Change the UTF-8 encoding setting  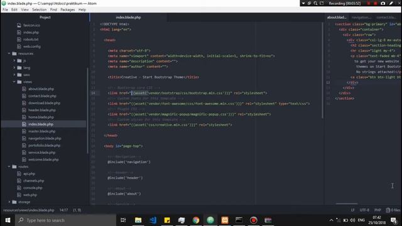point(364,210)
